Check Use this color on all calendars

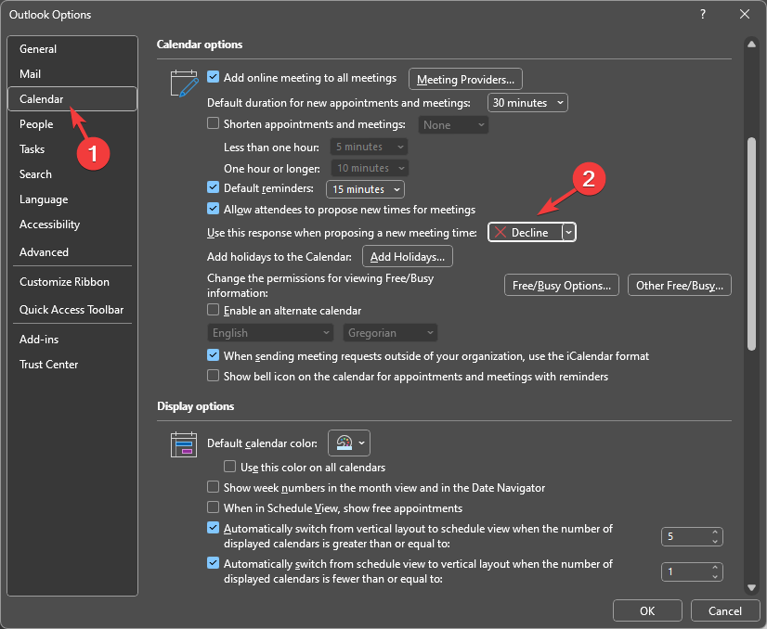(230, 467)
